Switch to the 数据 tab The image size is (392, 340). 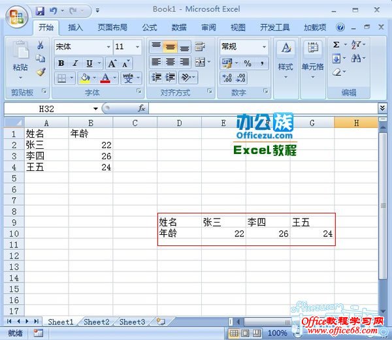tap(179, 27)
